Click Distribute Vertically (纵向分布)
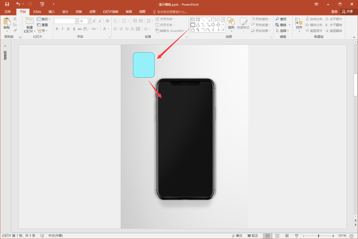The image size is (358, 239). click(x=314, y=19)
